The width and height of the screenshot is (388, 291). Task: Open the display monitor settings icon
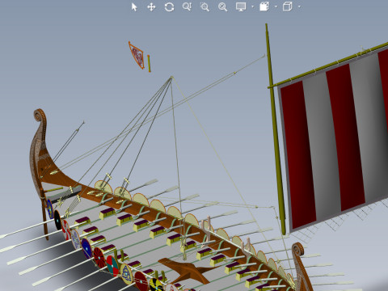241,7
